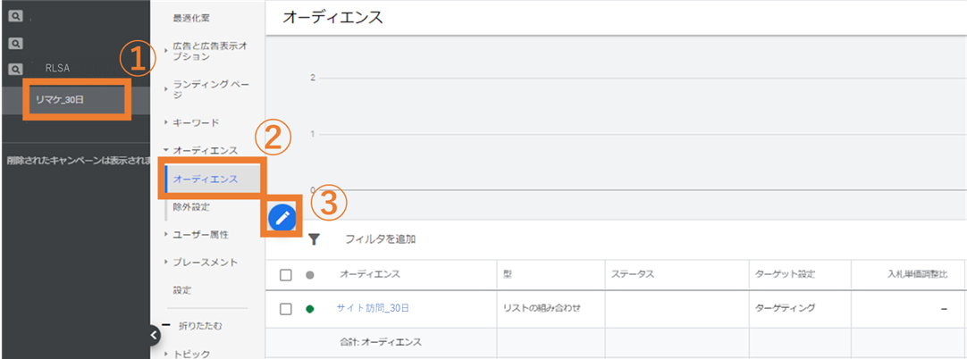Click the blue pencil edit audience button
Image resolution: width=967 pixels, height=359 pixels.
point(282,217)
